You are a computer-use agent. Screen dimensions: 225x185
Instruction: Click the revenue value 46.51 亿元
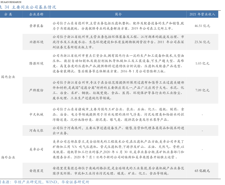pos(202,26)
